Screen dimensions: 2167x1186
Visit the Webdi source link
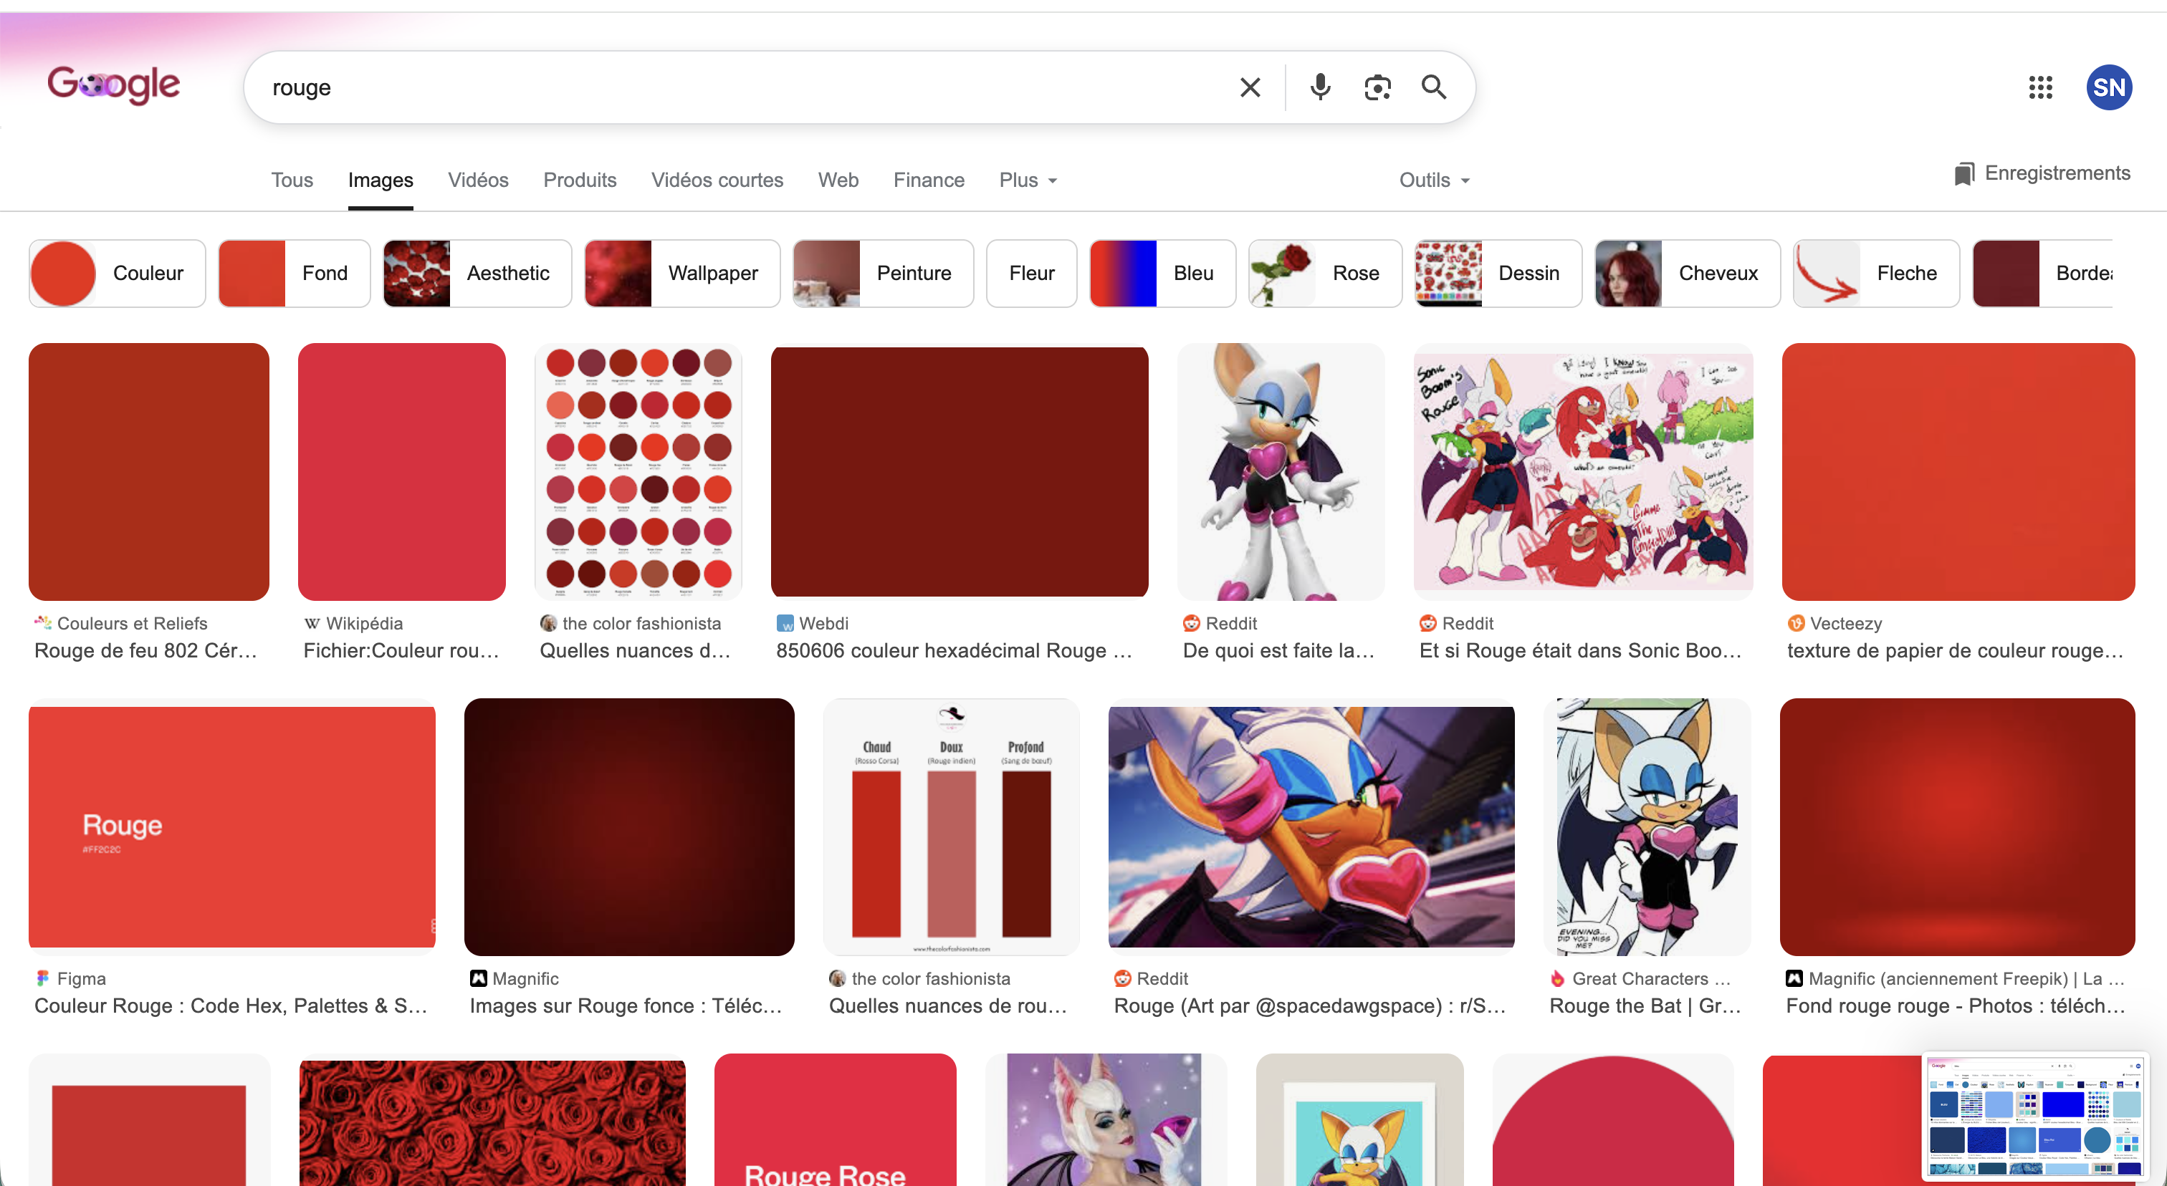tap(813, 624)
